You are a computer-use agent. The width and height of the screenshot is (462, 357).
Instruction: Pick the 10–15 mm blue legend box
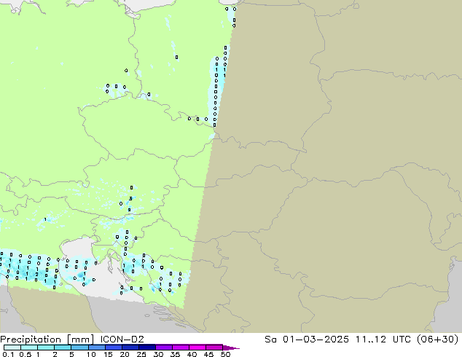tap(96, 348)
